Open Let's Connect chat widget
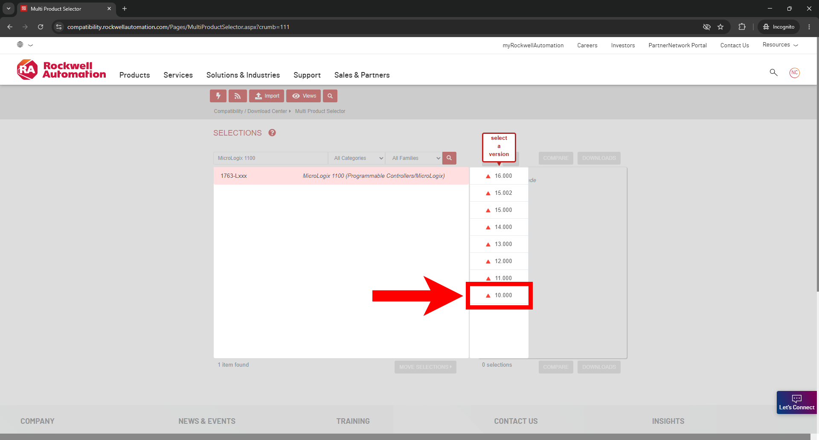 point(796,402)
